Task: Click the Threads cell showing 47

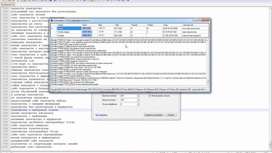Action: tap(138, 28)
